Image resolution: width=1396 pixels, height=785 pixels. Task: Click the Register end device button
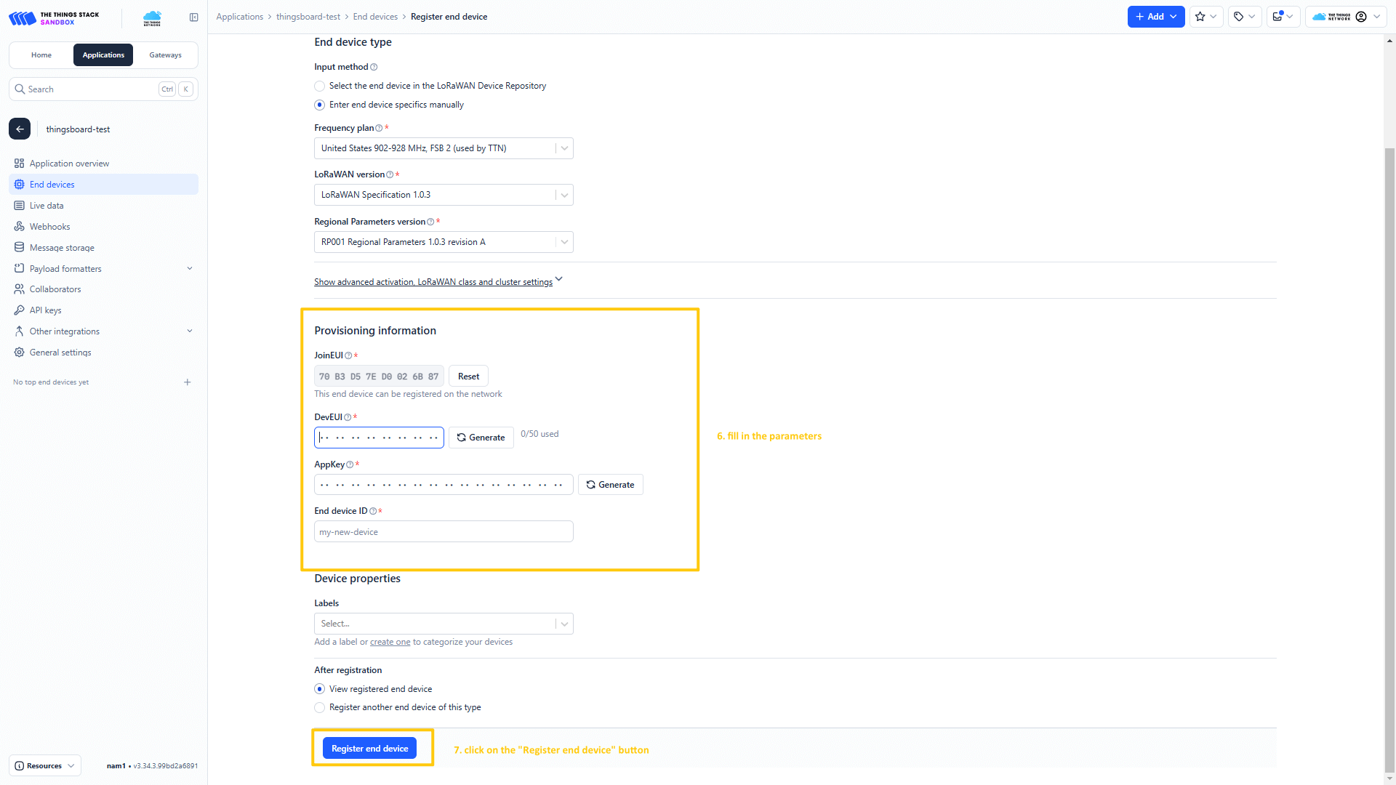(x=369, y=749)
